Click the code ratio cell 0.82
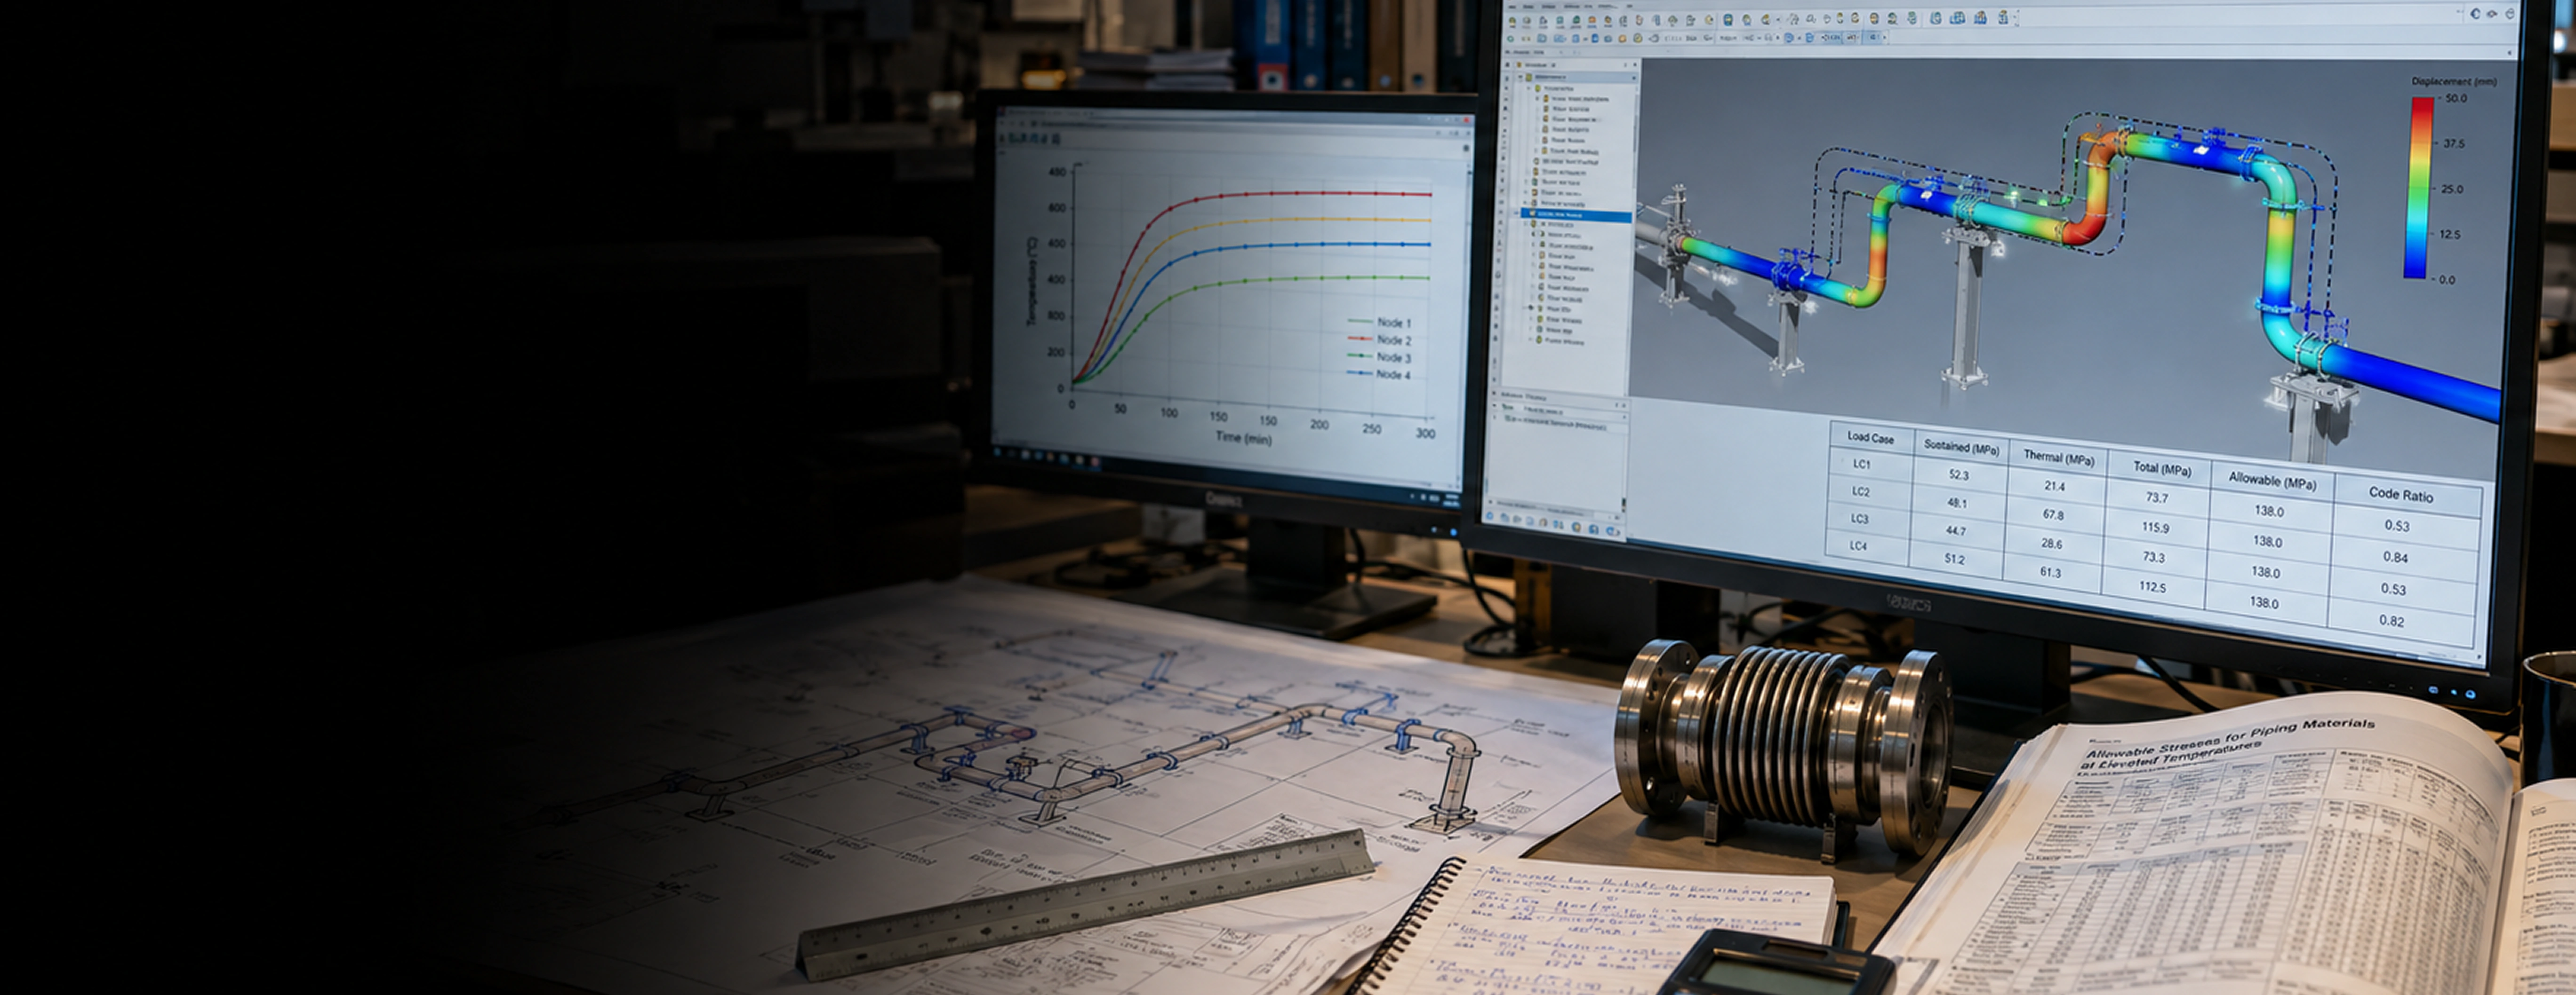The width and height of the screenshot is (2576, 995). click(x=2391, y=620)
